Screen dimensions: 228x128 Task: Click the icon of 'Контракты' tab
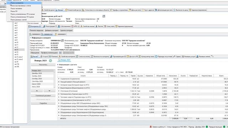coord(30,26)
